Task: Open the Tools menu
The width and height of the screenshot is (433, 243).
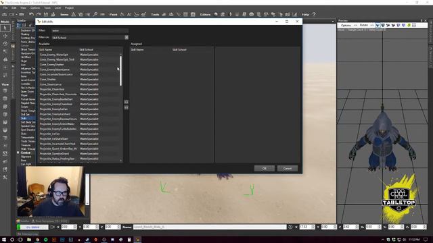Action: (47, 8)
